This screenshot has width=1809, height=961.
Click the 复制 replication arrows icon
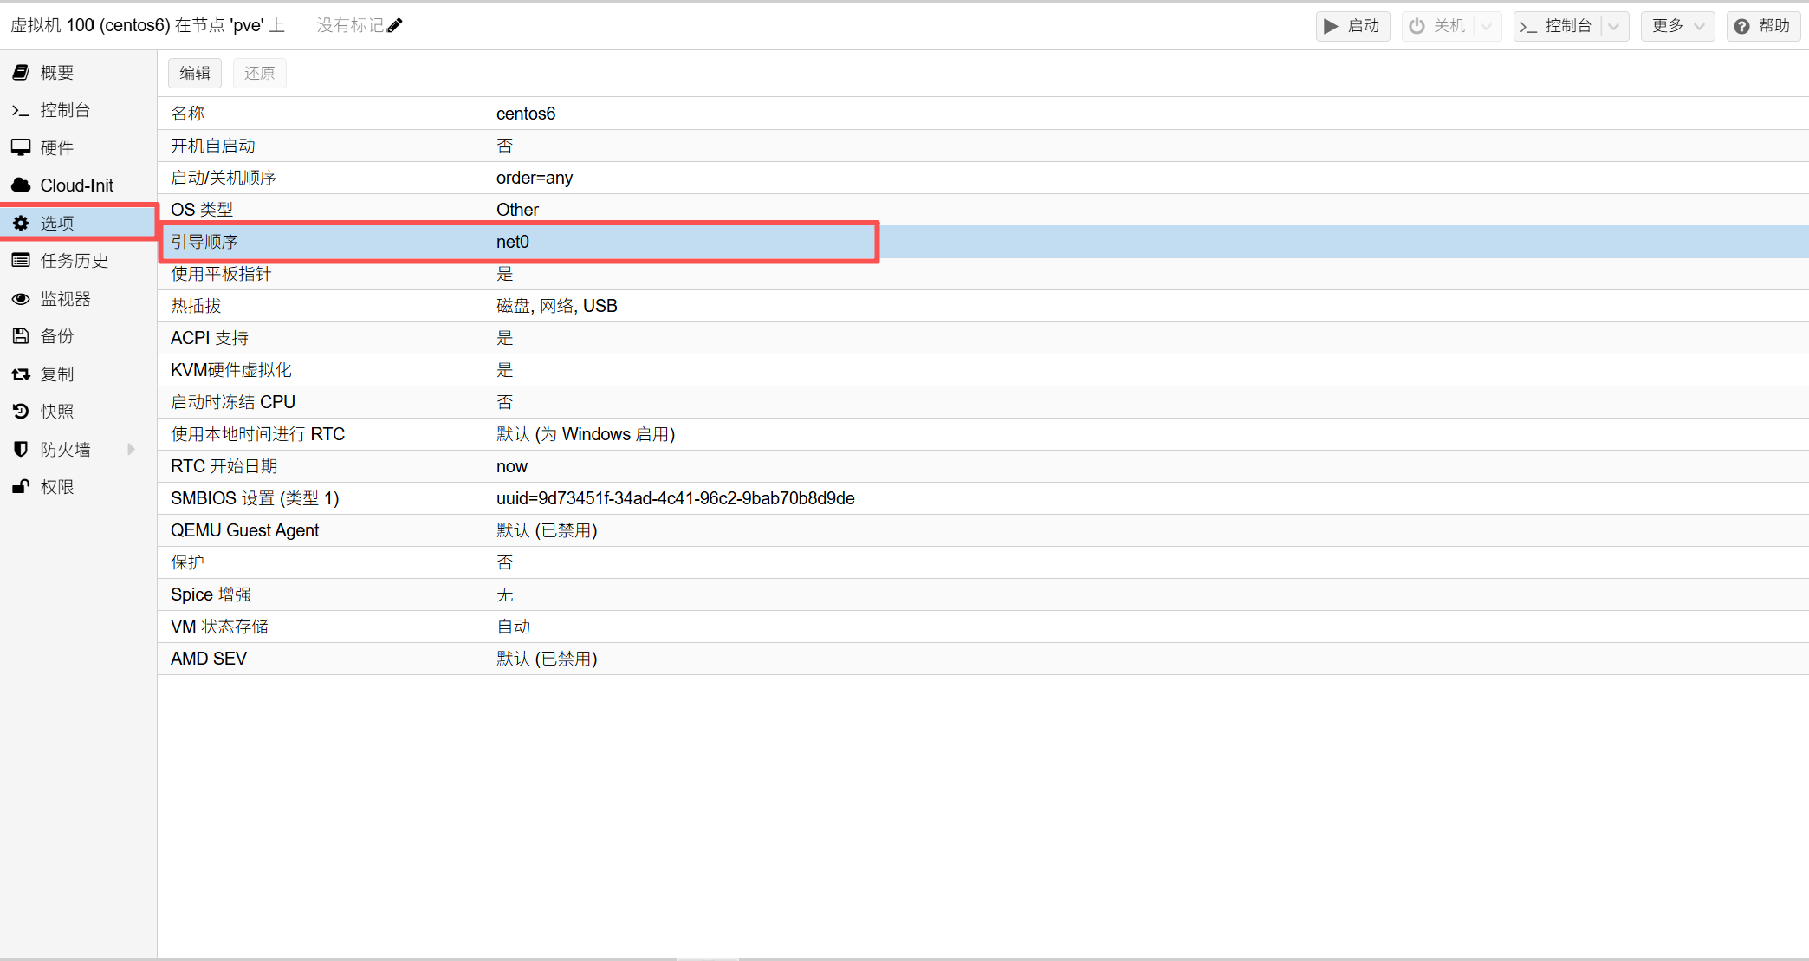pos(22,374)
